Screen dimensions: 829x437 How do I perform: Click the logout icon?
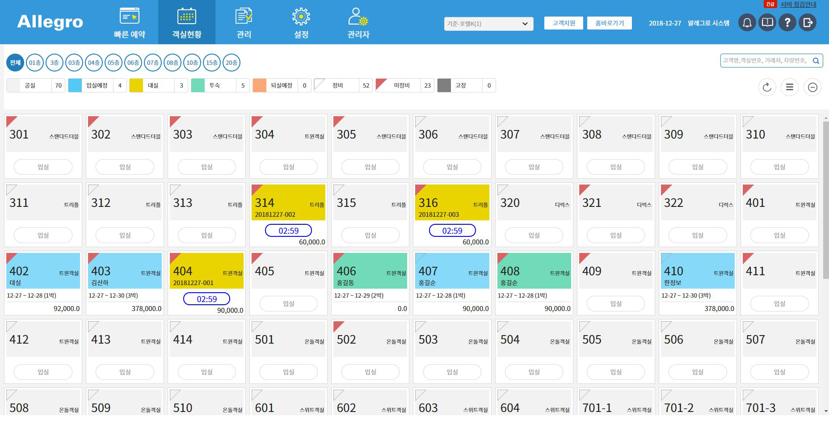click(x=808, y=23)
